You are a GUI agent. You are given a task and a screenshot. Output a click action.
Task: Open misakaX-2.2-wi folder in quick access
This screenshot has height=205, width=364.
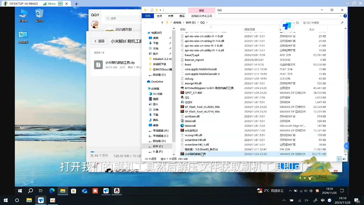point(162,59)
